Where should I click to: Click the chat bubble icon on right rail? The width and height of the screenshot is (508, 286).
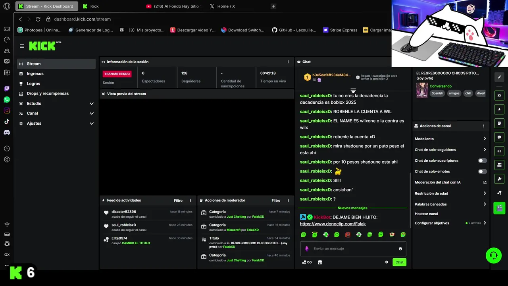(499, 137)
